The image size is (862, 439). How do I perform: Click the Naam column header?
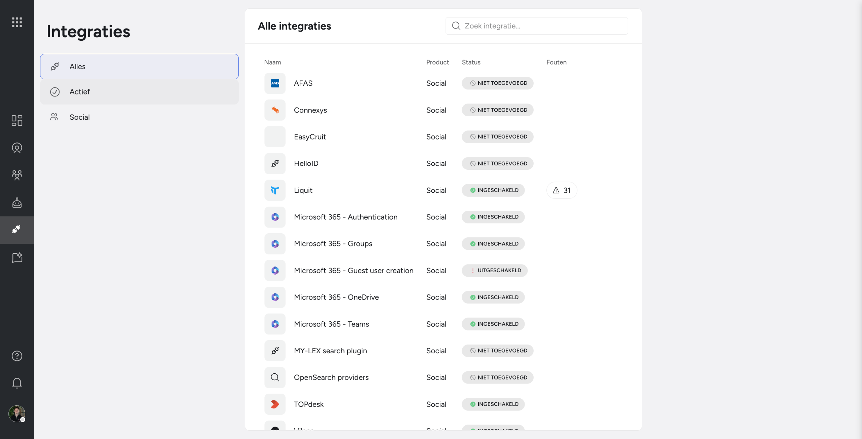click(x=272, y=62)
